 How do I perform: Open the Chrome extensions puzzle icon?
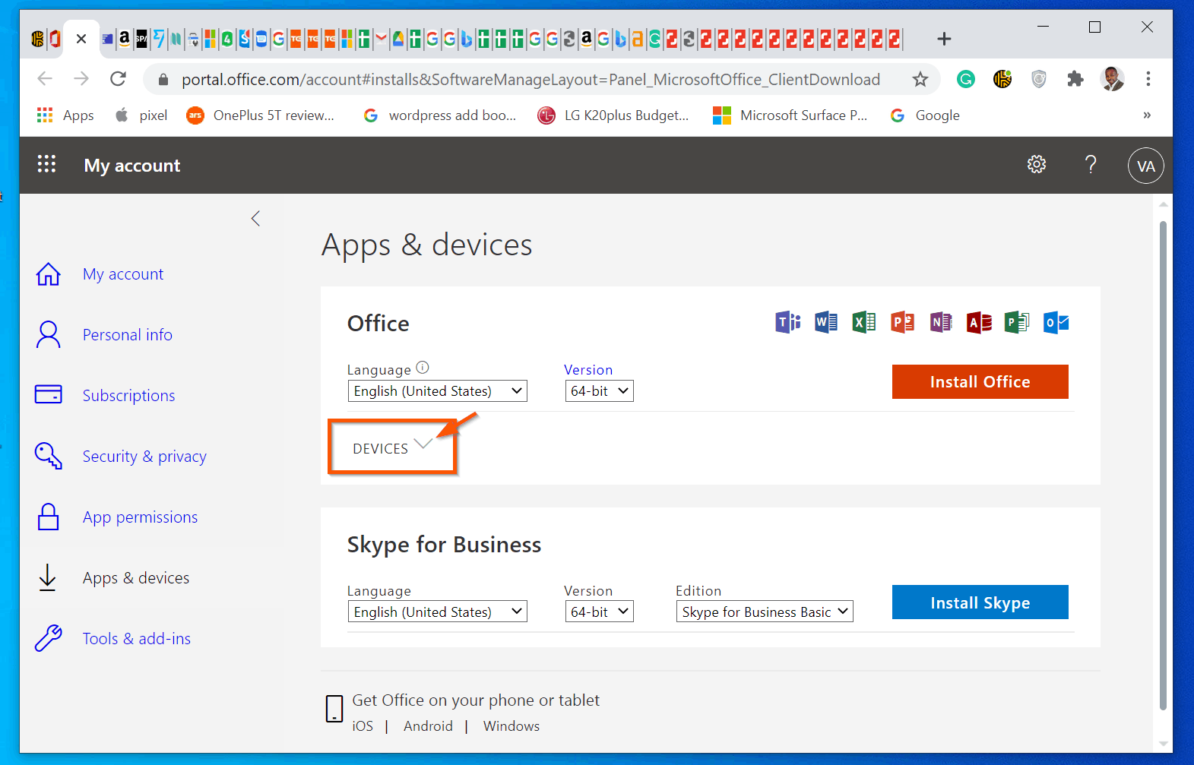pos(1075,79)
